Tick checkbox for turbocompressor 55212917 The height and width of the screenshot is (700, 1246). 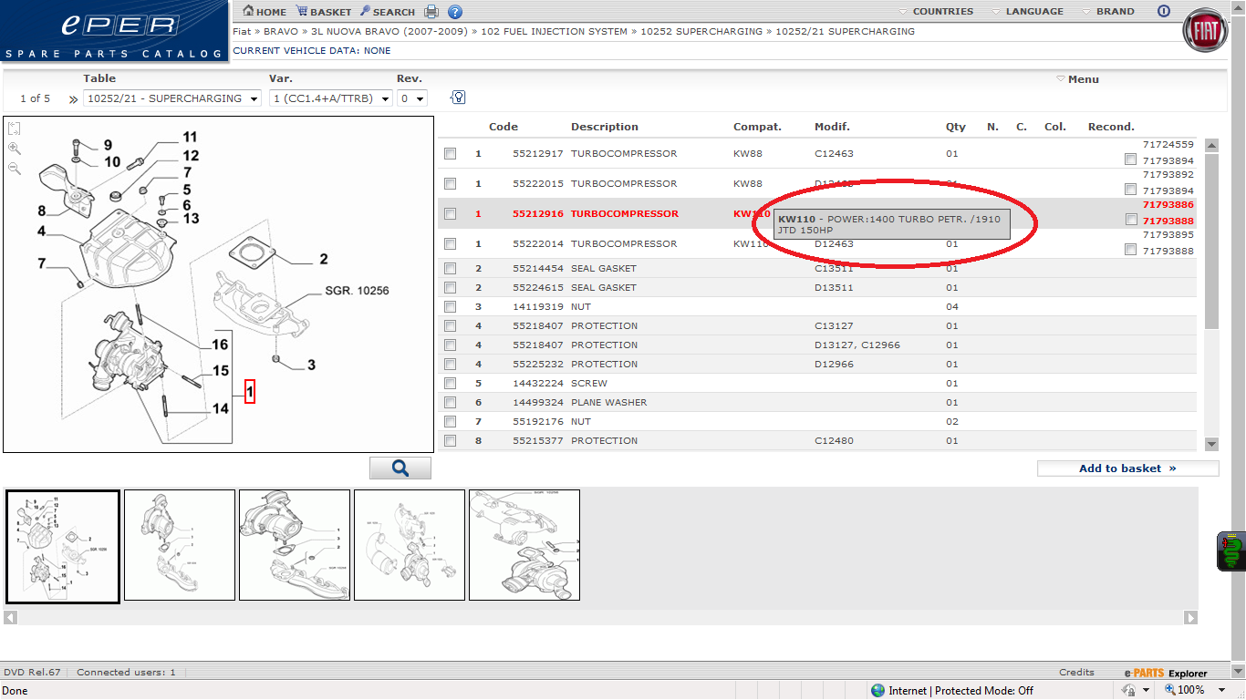pyautogui.click(x=450, y=154)
